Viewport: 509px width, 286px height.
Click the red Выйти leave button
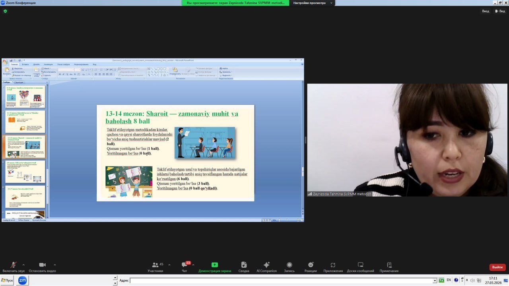[x=497, y=267]
